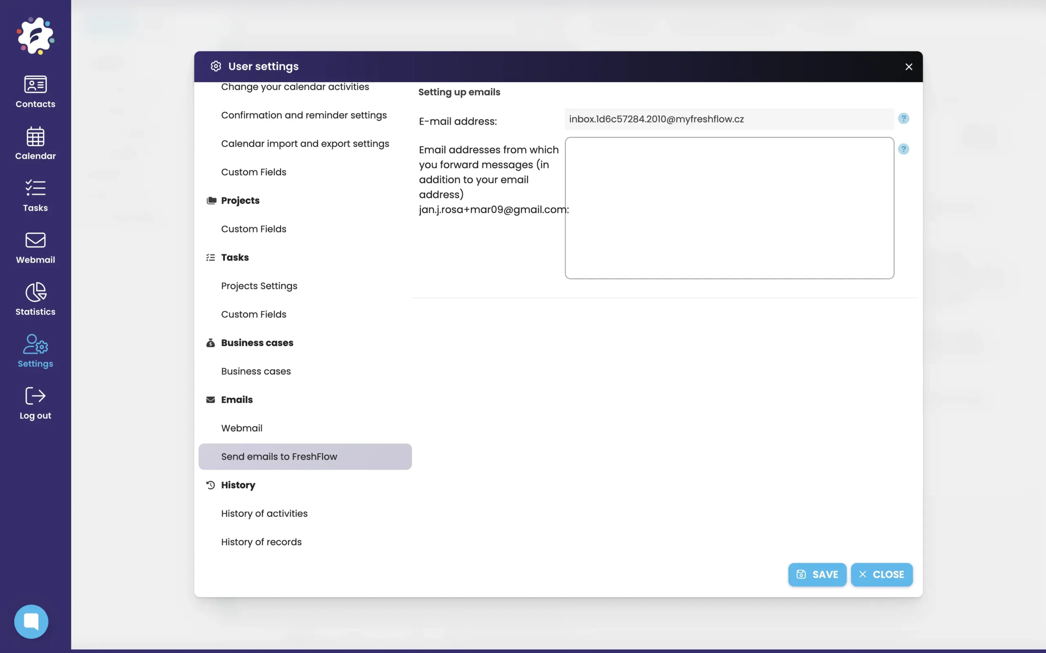Open the Statistics pie chart icon
Viewport: 1046px width, 653px height.
36,299
